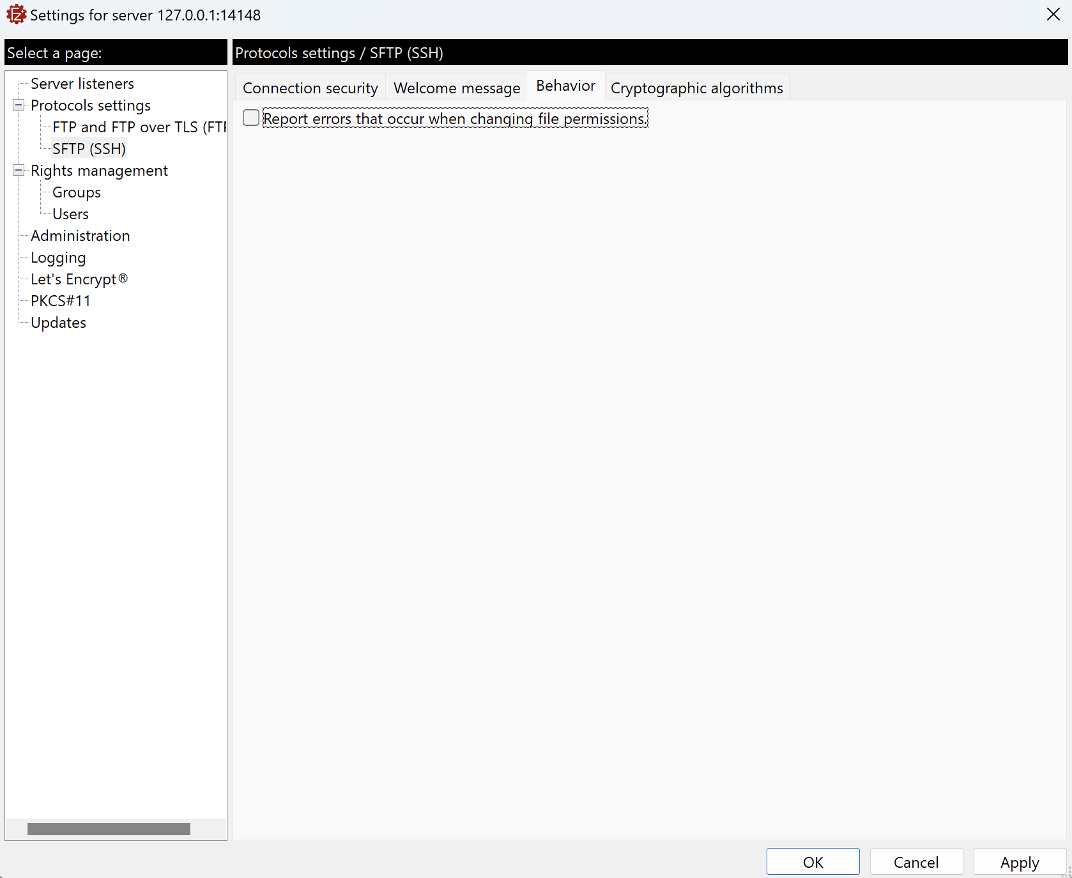Collapse the Rights management tree node

[x=19, y=171]
